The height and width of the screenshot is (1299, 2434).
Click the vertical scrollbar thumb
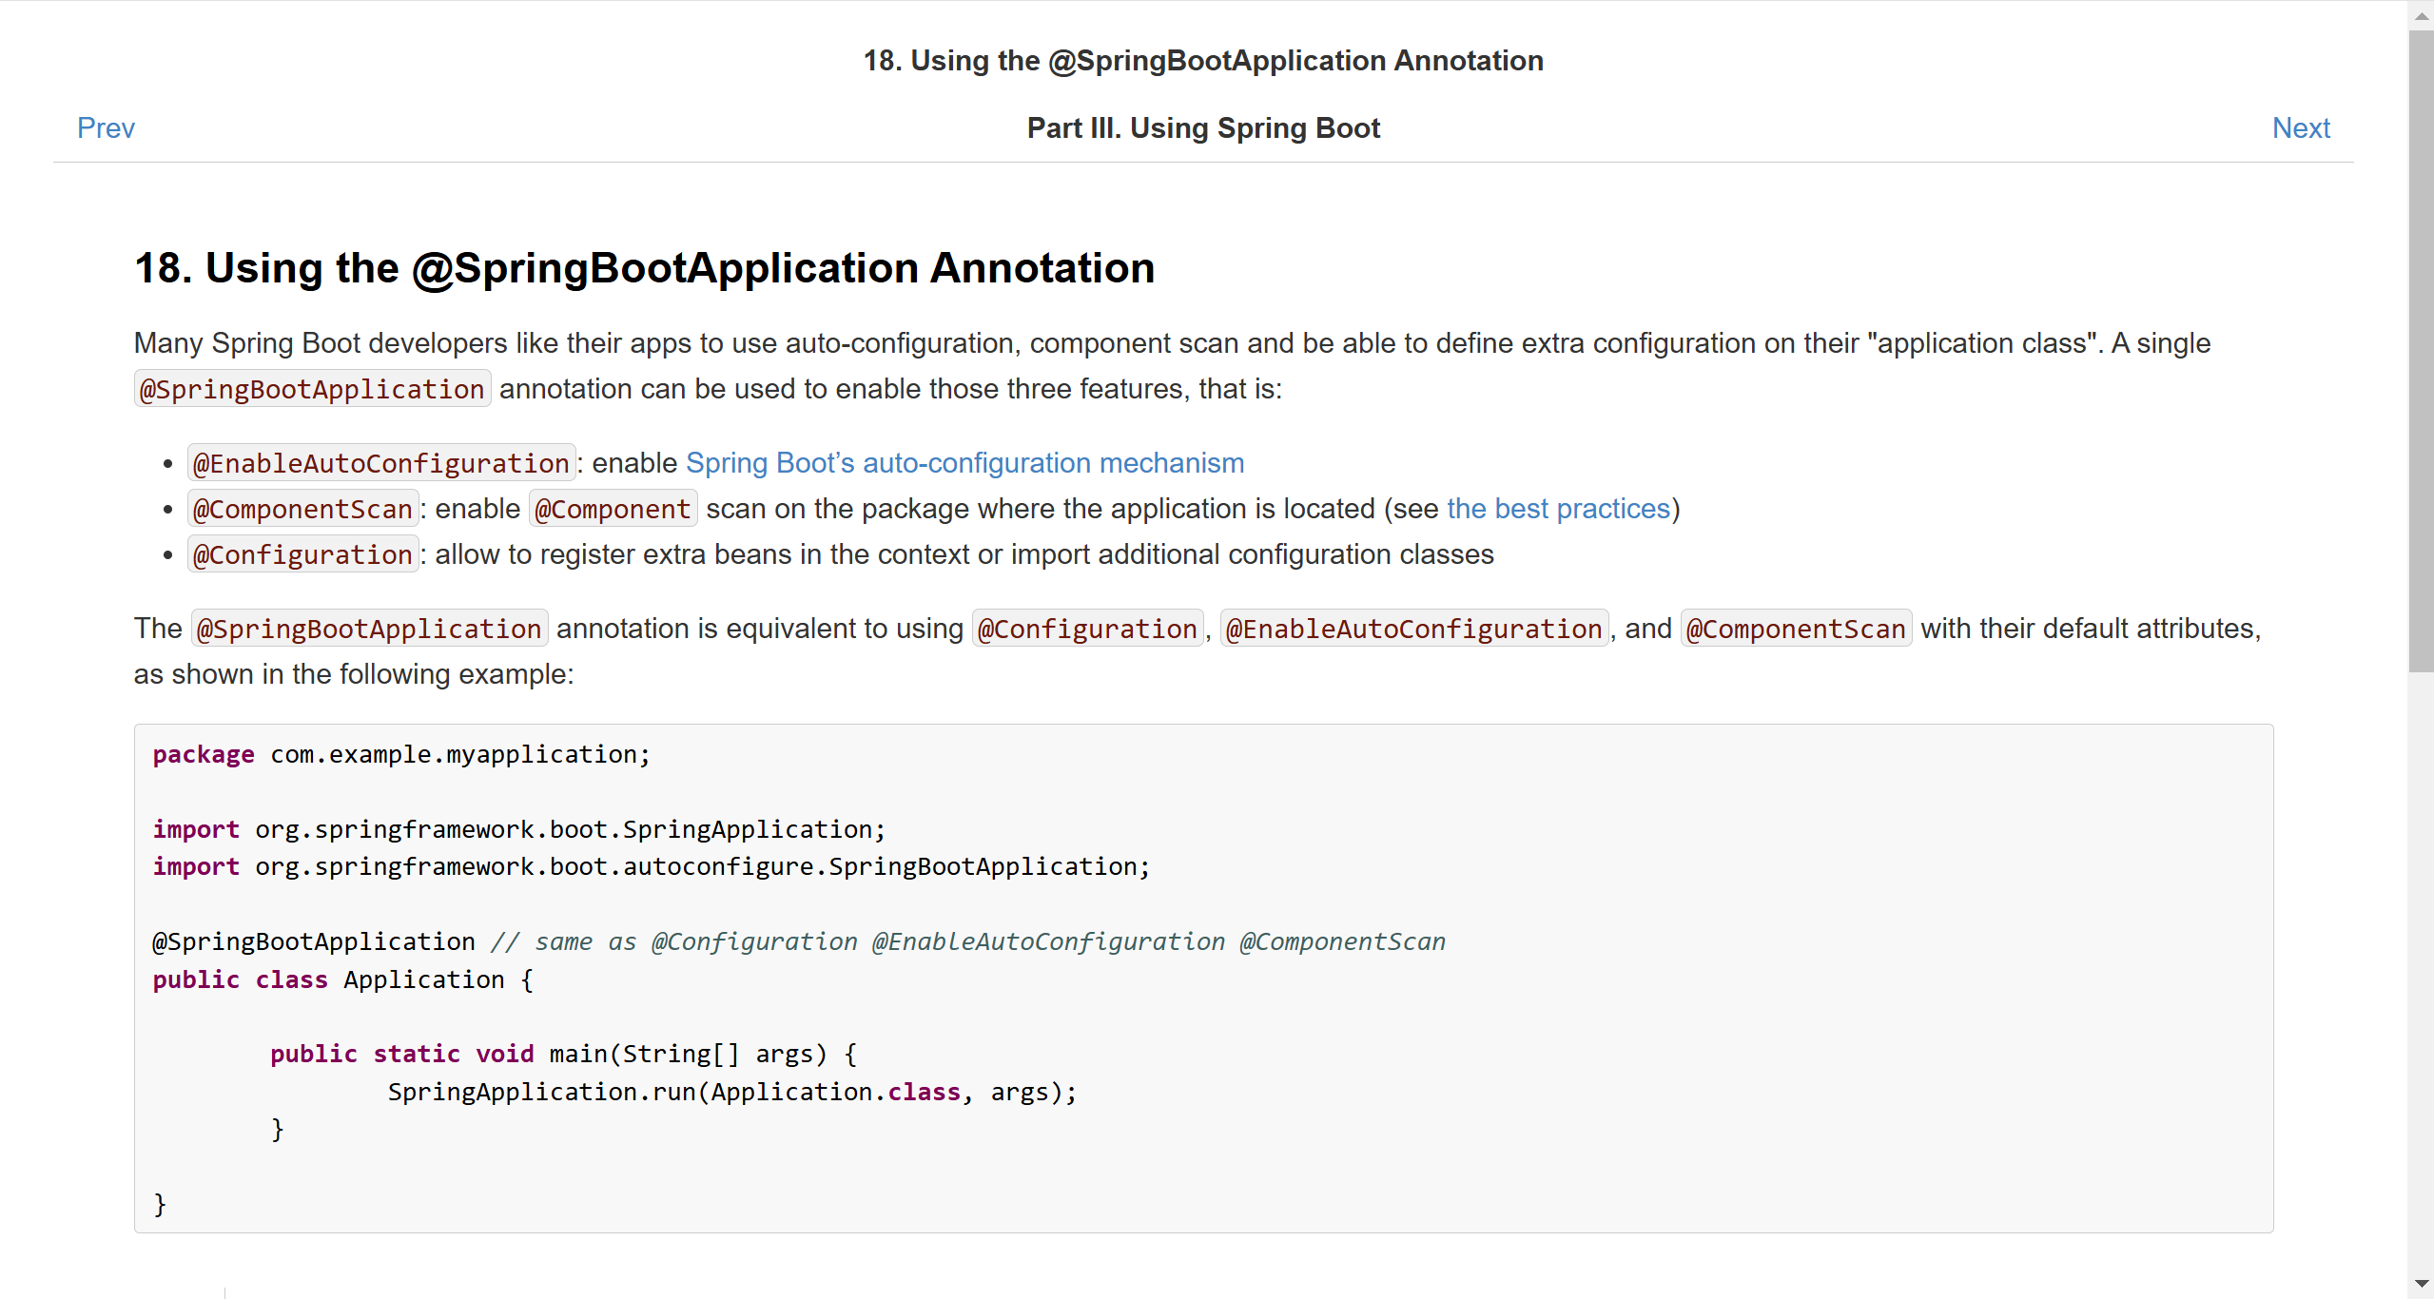click(2422, 351)
